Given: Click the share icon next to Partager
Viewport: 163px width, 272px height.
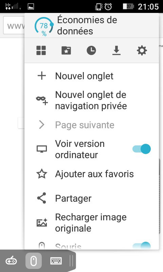Looking at the screenshot, I should click(x=42, y=198).
